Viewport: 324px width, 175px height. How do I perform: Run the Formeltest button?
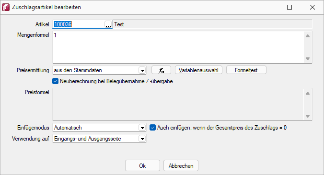[246, 70]
